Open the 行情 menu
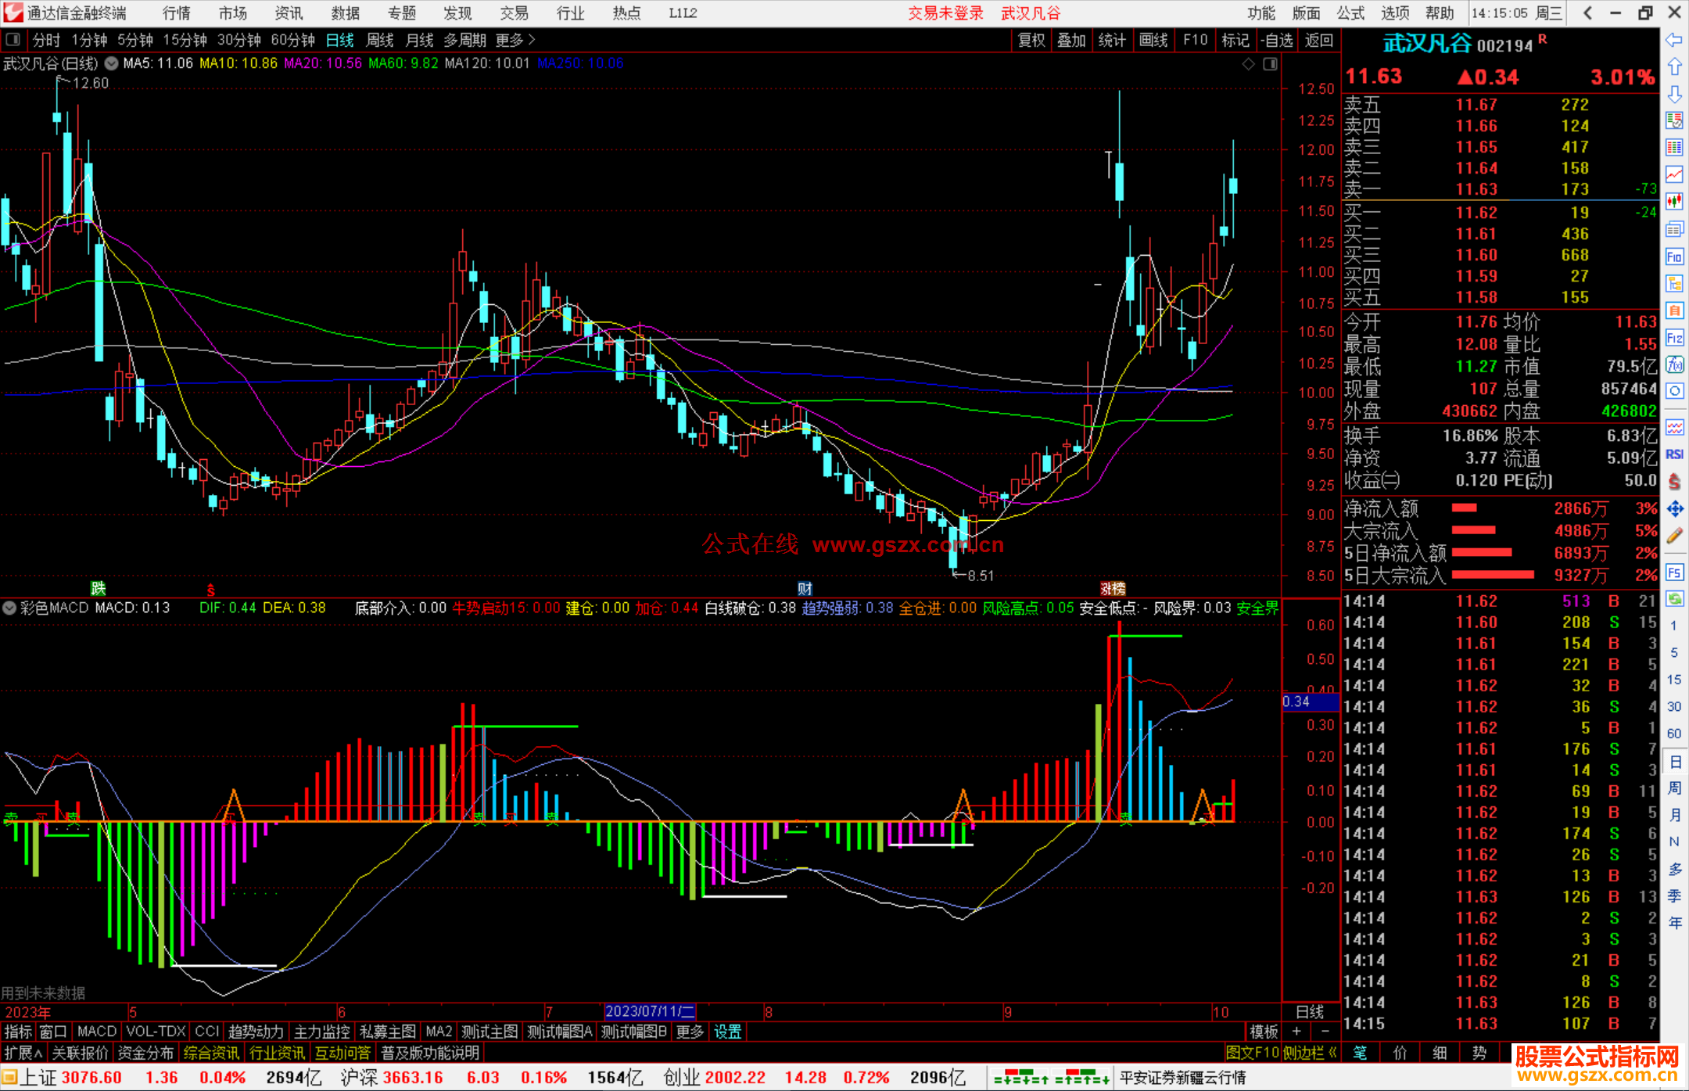The height and width of the screenshot is (1091, 1689). point(177,13)
